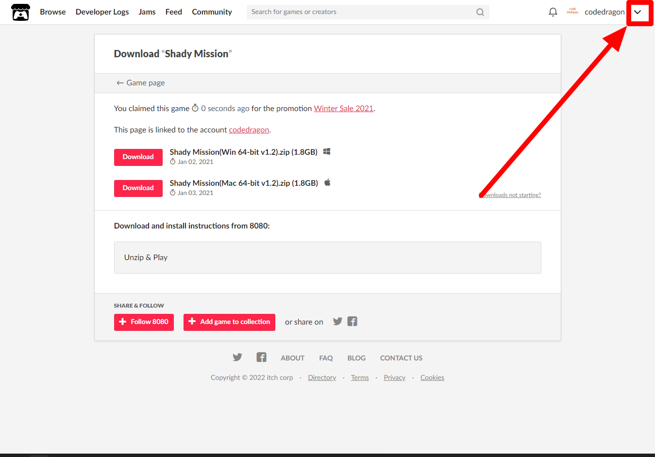This screenshot has width=655, height=457.
Task: Open the Privacy footer link
Action: pos(394,377)
